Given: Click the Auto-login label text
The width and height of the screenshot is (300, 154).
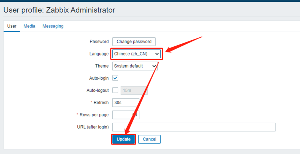Looking at the screenshot, I should click(99, 78).
